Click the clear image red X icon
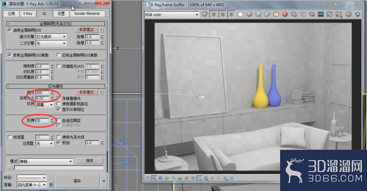This screenshot has width=367, height=191. tap(285, 14)
